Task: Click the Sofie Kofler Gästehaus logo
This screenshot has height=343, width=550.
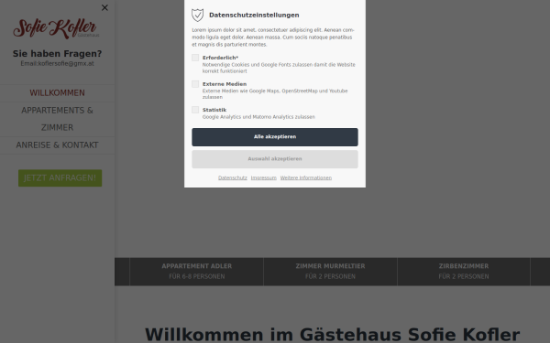Action: (x=56, y=28)
